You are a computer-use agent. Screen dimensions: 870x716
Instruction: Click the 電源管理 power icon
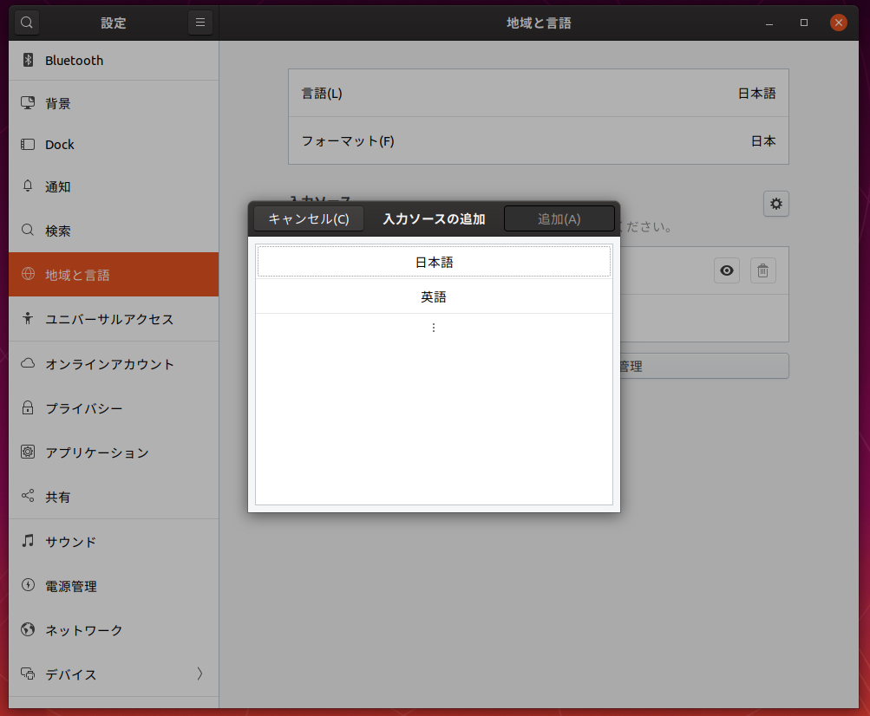click(x=28, y=584)
